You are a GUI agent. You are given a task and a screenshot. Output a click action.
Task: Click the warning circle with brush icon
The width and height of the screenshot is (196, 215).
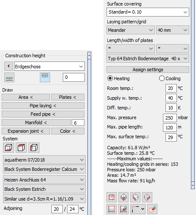click(x=152, y=209)
